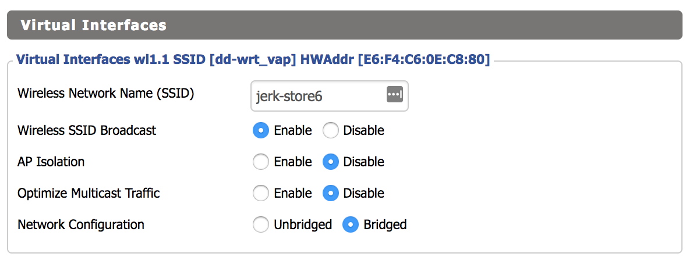The width and height of the screenshot is (693, 264).
Task: Click the 'Wireless Network Name (SSID)' label
Action: click(105, 93)
